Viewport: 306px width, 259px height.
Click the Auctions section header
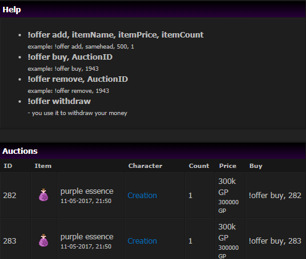[x=153, y=151]
